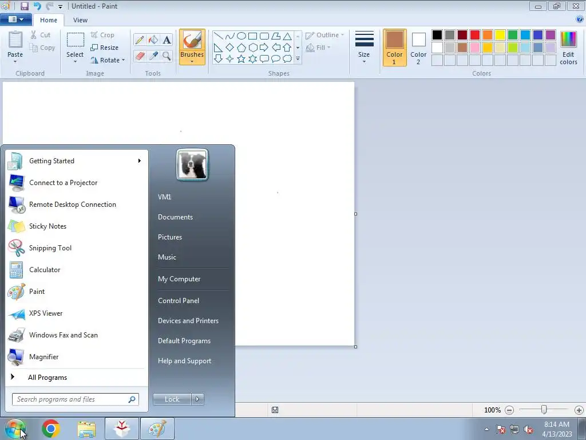Open the Paint Help question mark icon
Screen dimensions: 586x440
(580, 19)
